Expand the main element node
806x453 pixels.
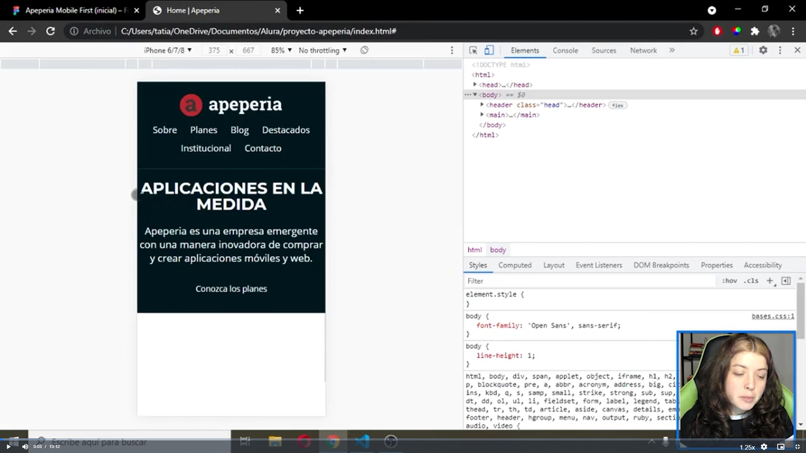pos(482,115)
